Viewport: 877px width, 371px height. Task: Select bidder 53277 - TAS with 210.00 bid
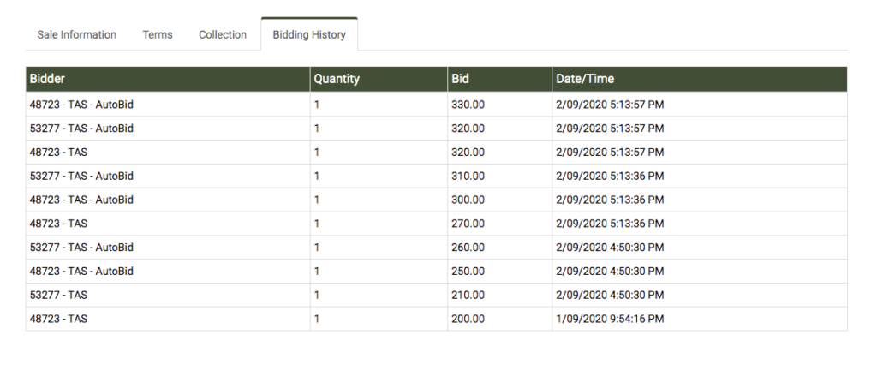58,296
